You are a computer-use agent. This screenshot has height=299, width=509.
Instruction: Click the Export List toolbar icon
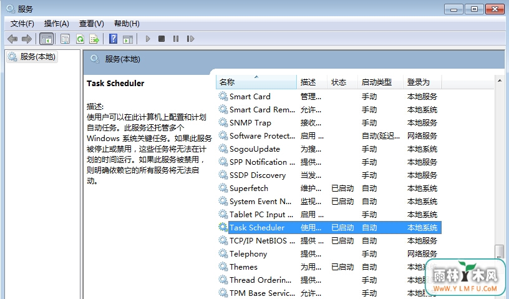94,39
